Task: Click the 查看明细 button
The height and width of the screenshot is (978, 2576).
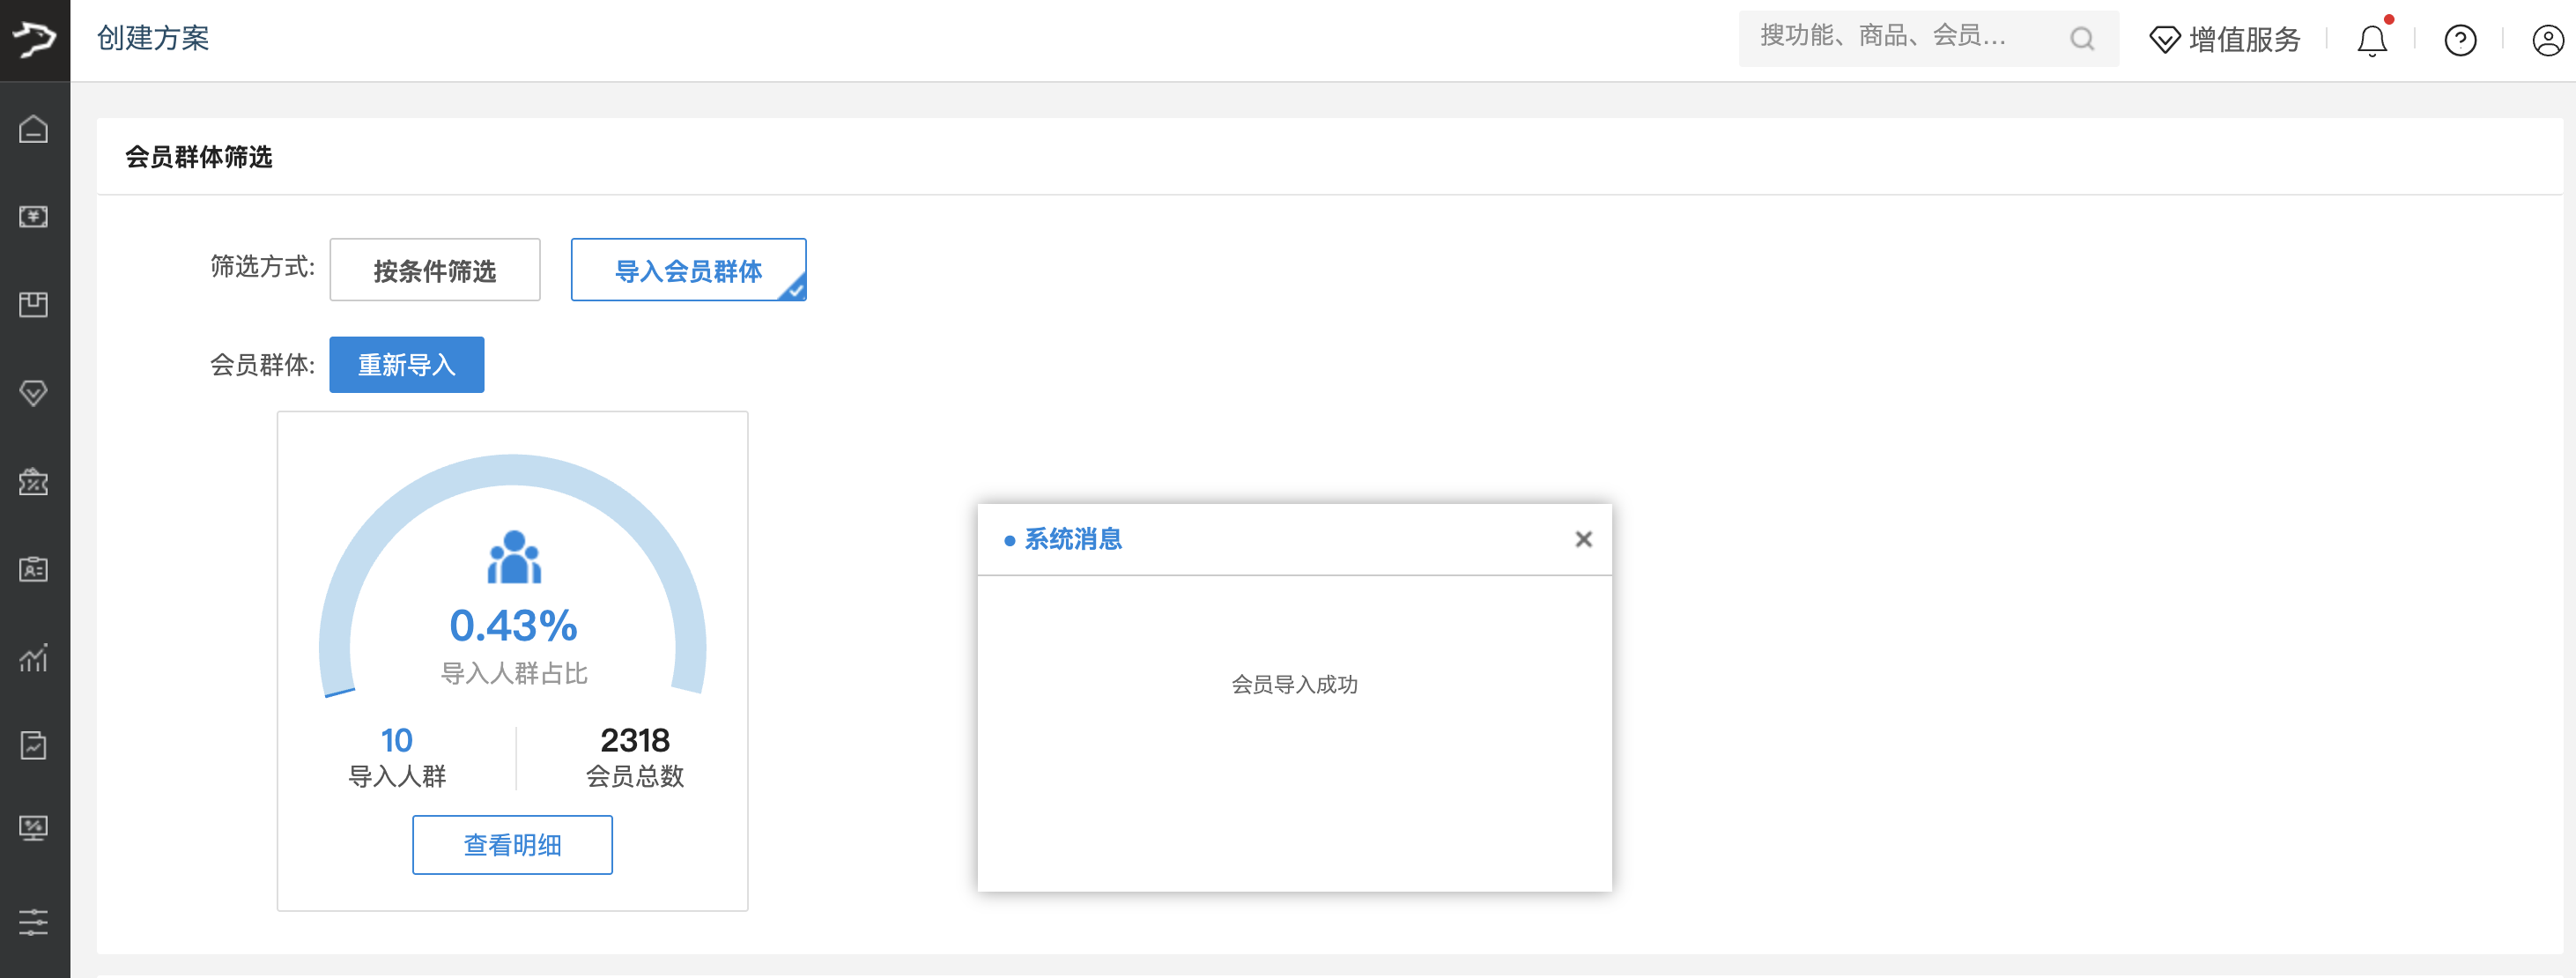Action: tap(512, 845)
